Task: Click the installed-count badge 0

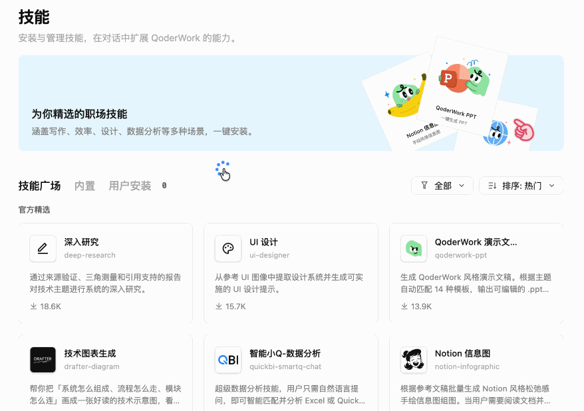Action: coord(164,186)
